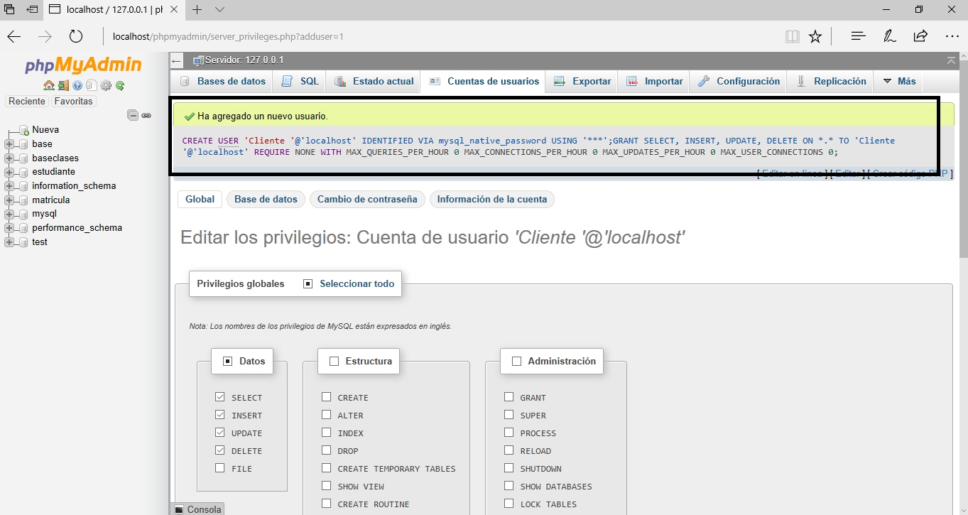Click the Reciente button
The image size is (968, 515).
pyautogui.click(x=26, y=101)
